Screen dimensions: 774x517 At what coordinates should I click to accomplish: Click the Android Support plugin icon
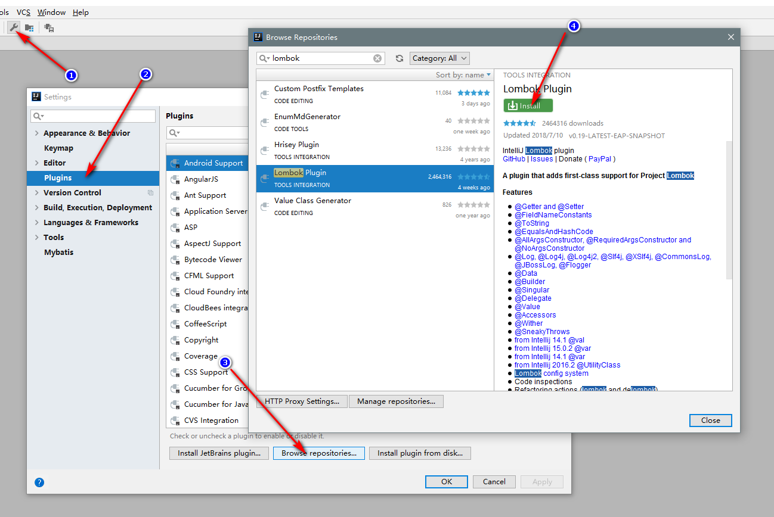click(175, 163)
